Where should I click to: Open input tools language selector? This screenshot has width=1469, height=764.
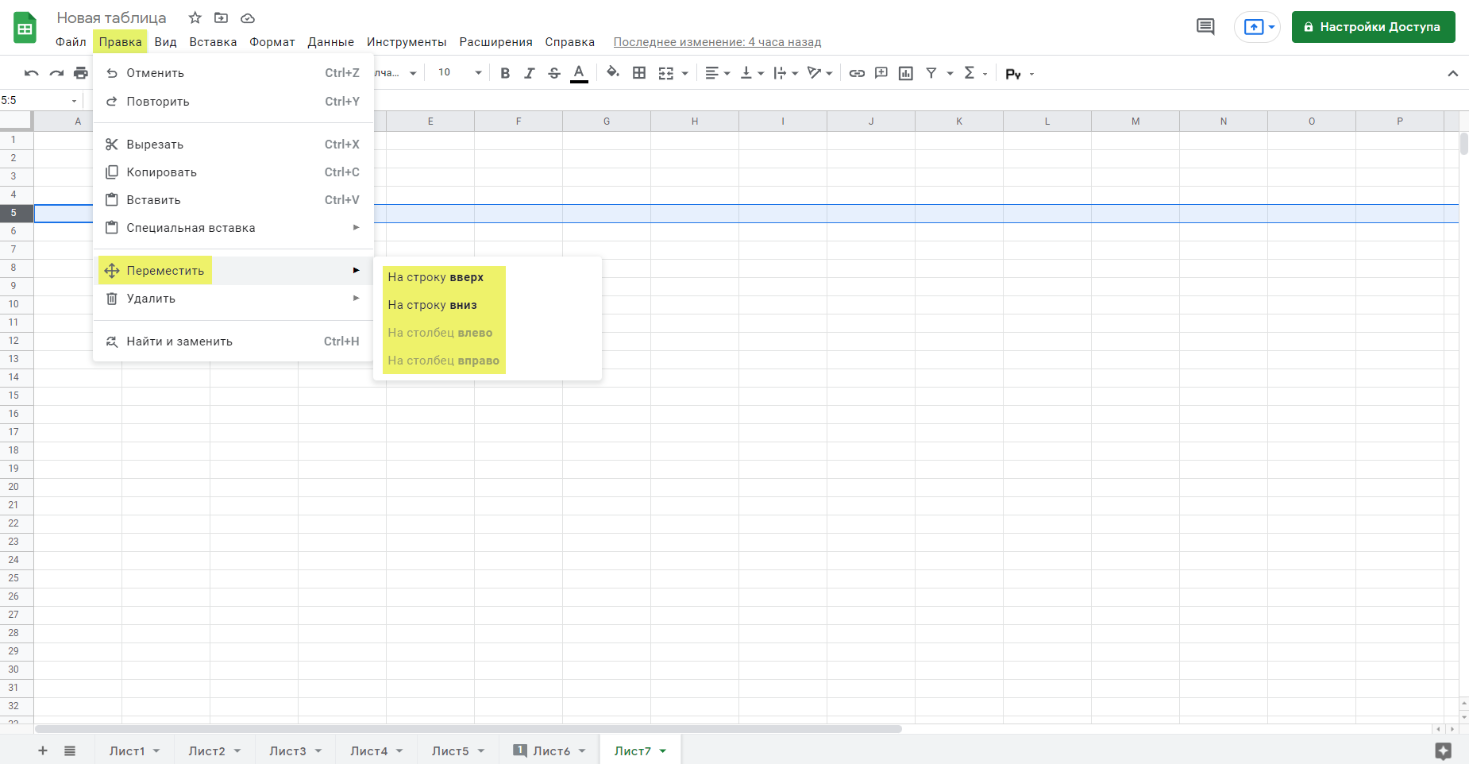(x=1020, y=74)
